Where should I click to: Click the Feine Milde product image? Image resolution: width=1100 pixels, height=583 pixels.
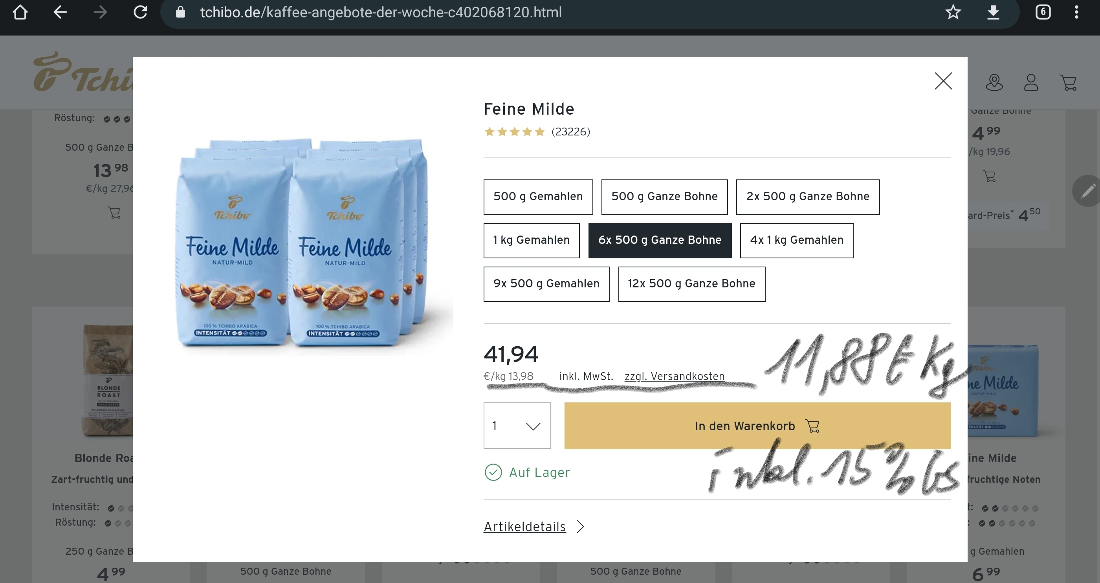point(302,242)
